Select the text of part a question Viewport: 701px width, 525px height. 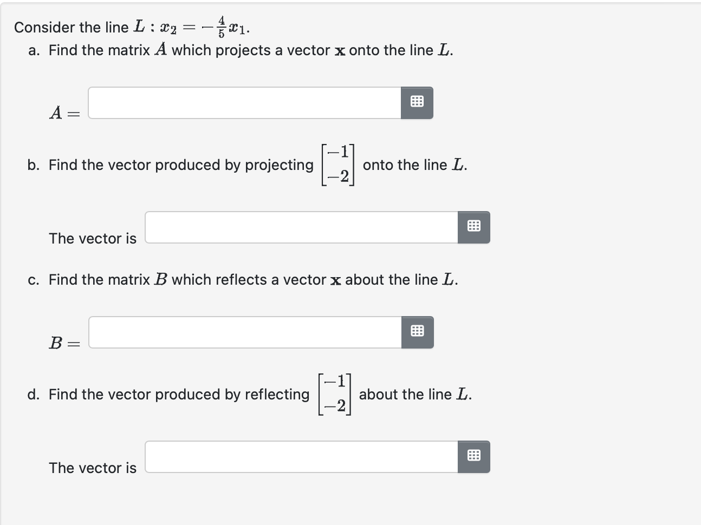click(238, 50)
